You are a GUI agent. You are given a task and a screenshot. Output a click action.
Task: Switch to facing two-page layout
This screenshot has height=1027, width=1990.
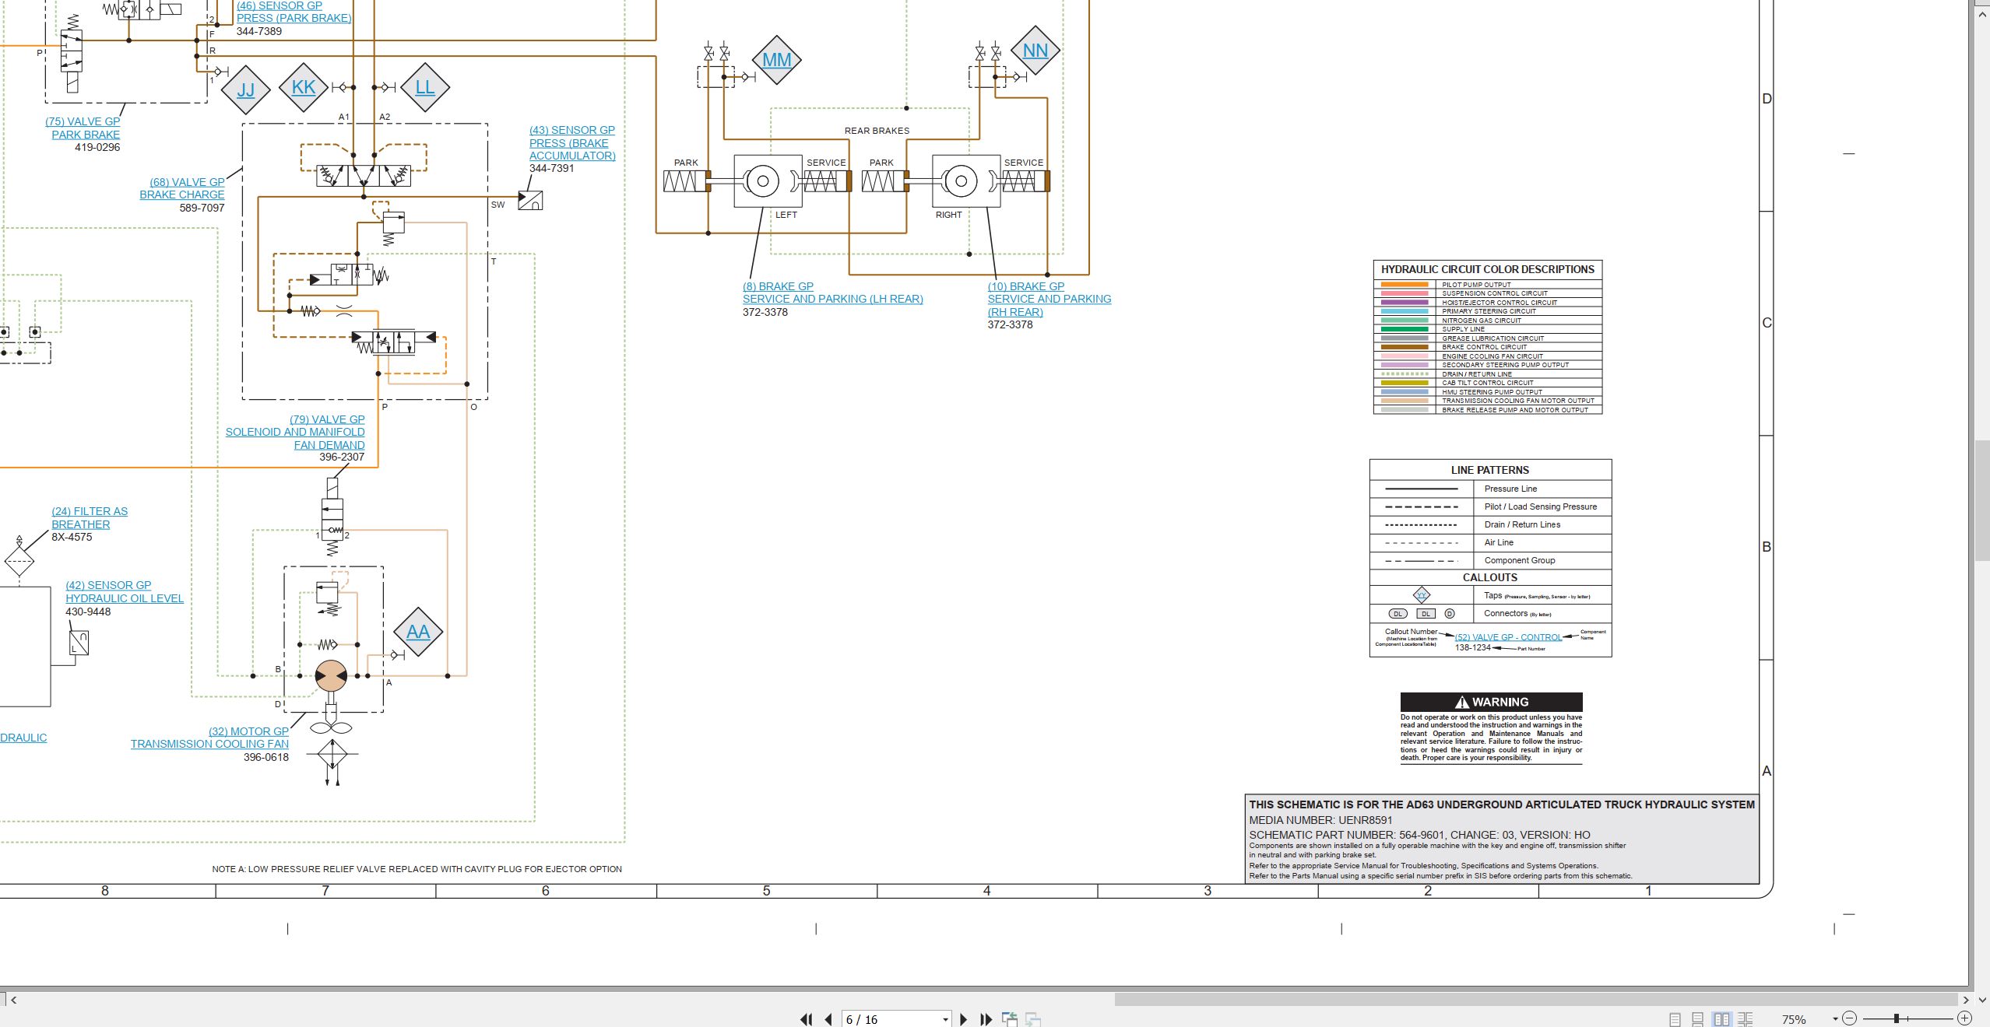tap(1721, 1019)
